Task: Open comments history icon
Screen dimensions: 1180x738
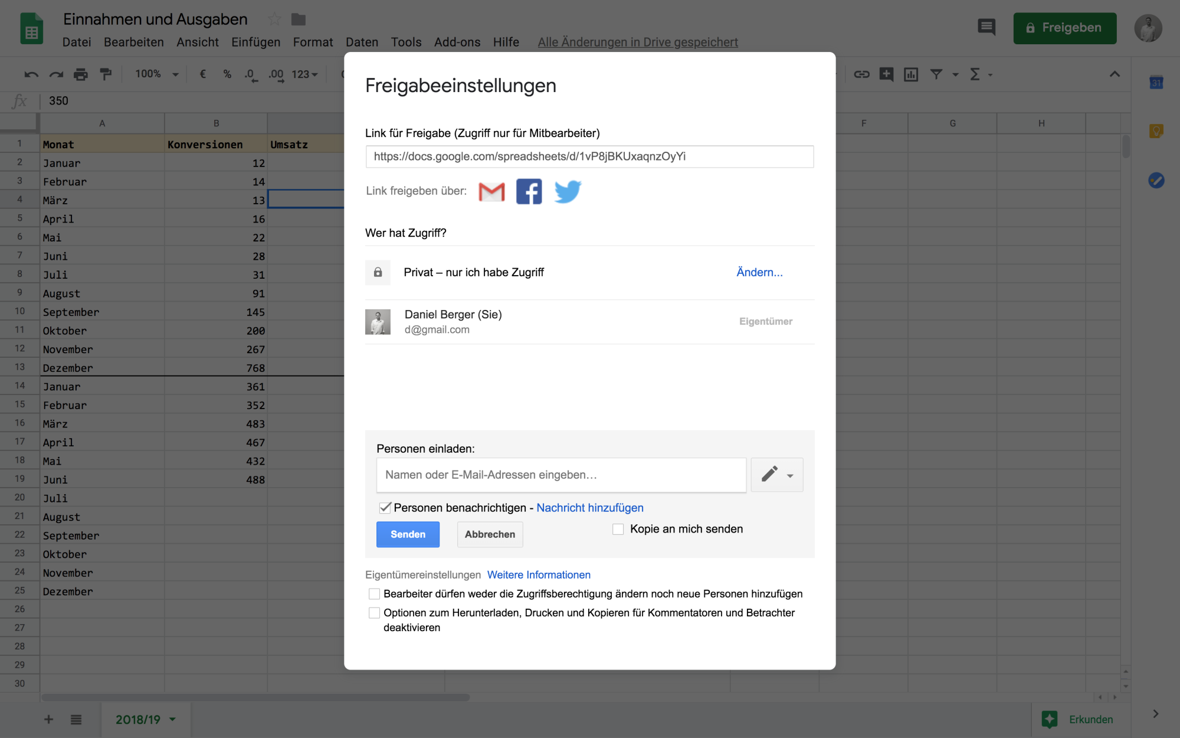Action: (986, 27)
